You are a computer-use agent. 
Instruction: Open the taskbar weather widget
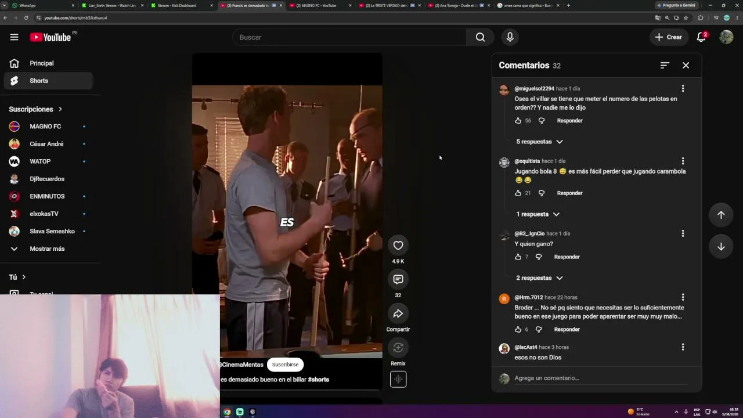click(x=639, y=412)
